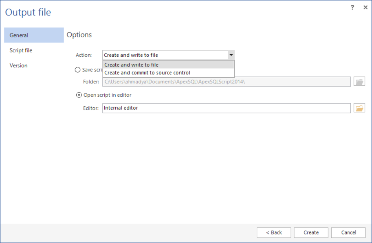Viewport: 372px width, 243px height.
Task: Select the Save script radio button
Action: coord(77,70)
